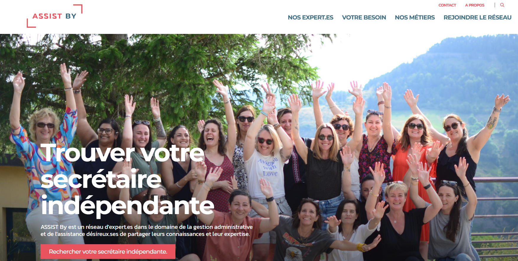
Task: Click Rechercher votre secrétaire indépendante button
Action: point(108,252)
